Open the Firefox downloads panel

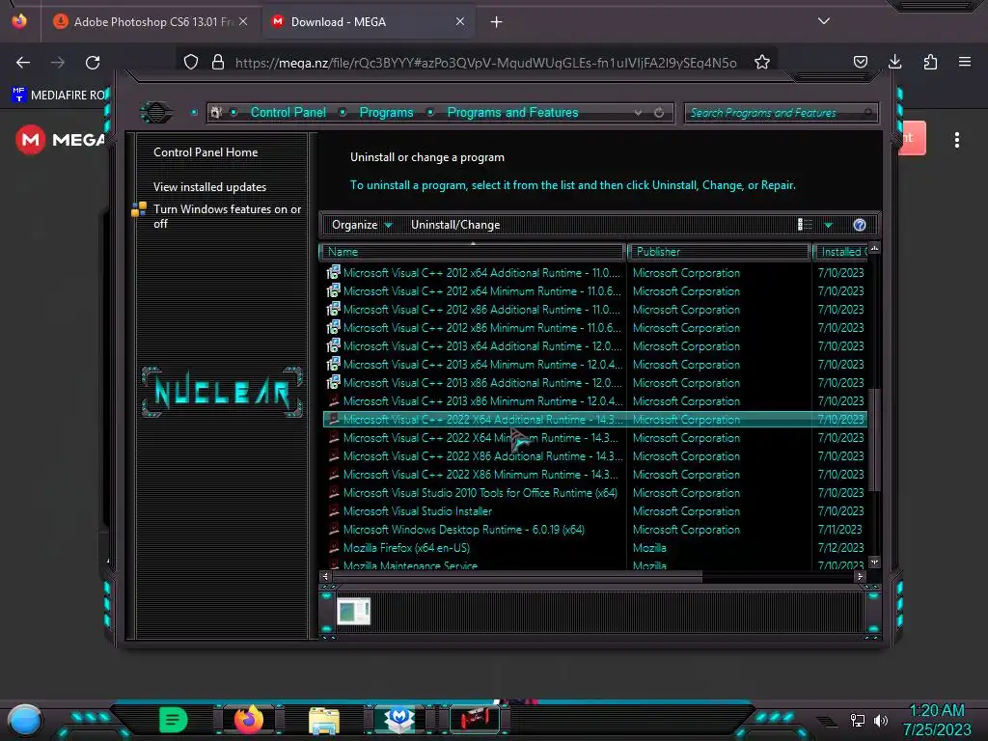point(894,62)
